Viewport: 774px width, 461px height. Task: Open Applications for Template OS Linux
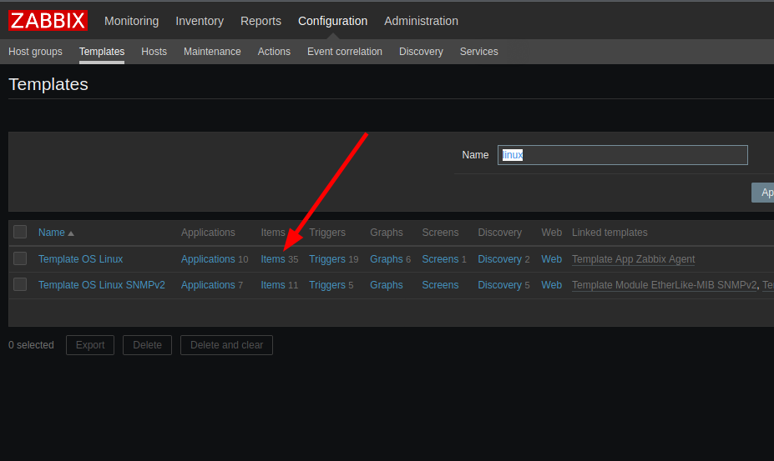pos(208,259)
